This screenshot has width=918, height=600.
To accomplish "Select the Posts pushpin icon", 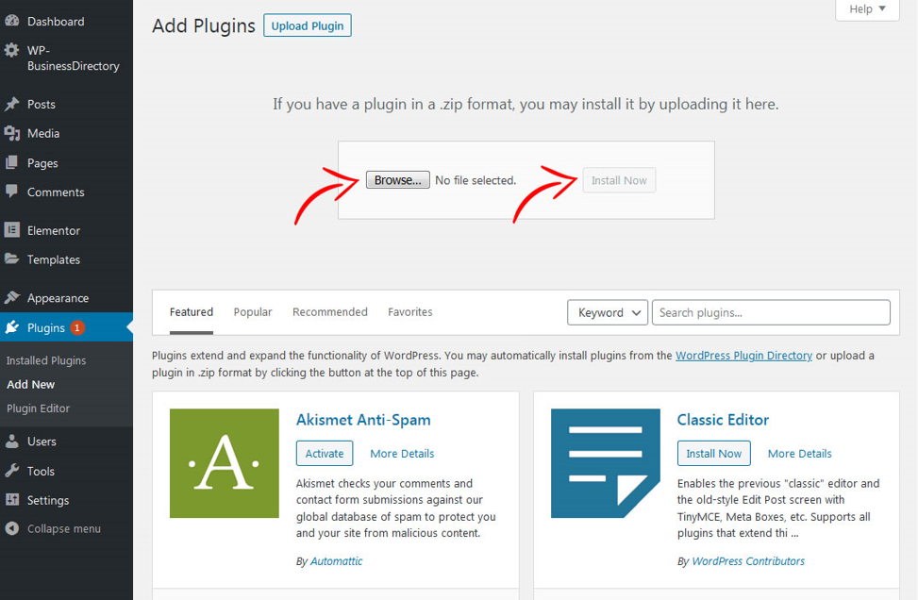I will pos(11,104).
